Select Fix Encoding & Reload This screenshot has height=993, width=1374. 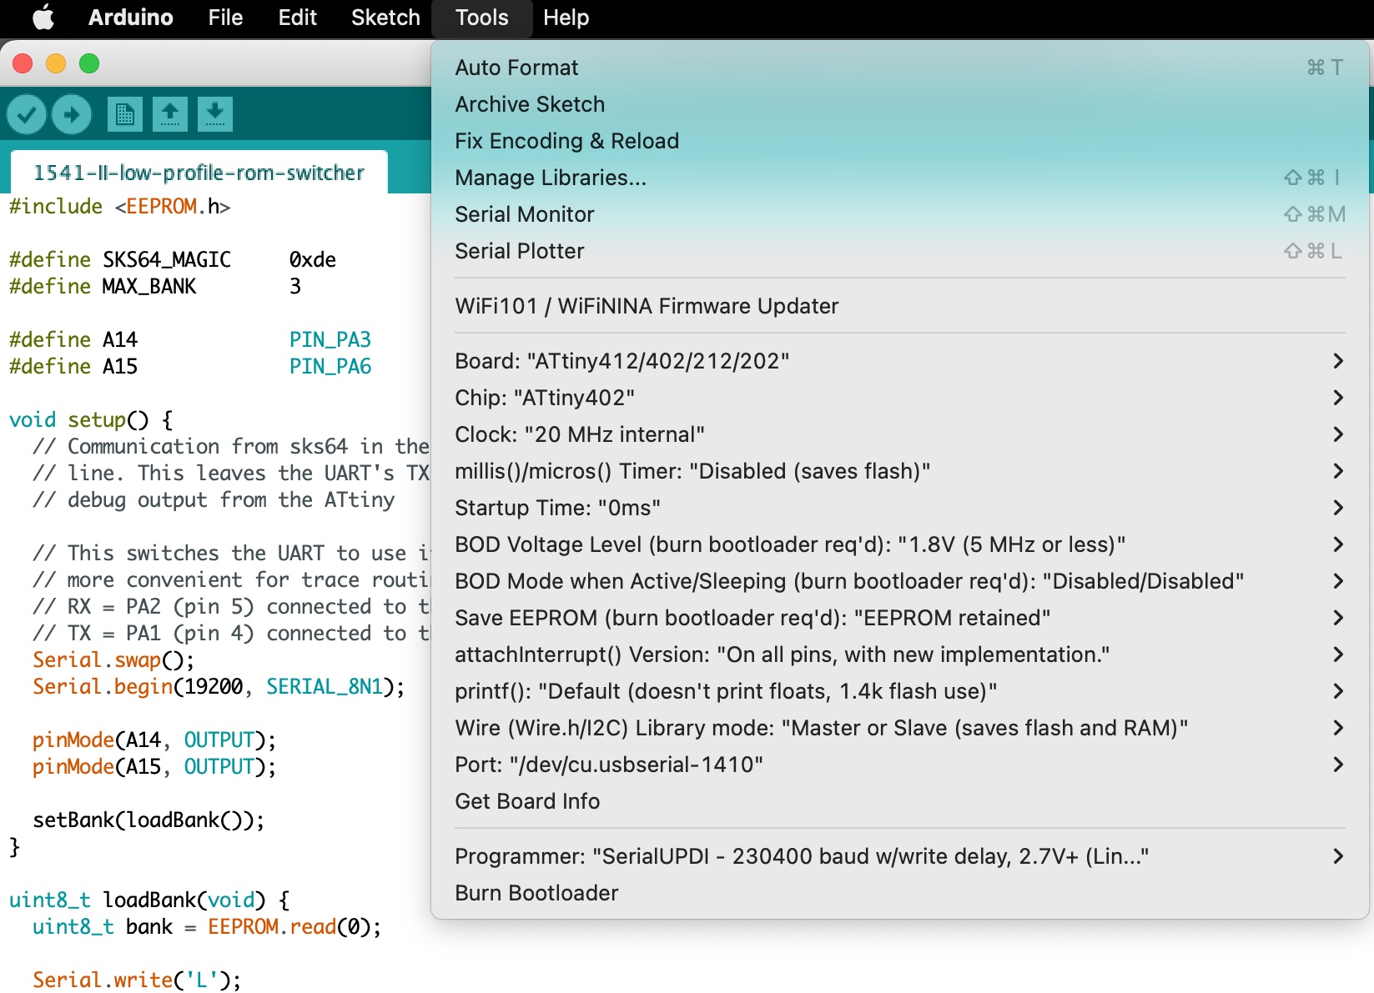click(900, 141)
